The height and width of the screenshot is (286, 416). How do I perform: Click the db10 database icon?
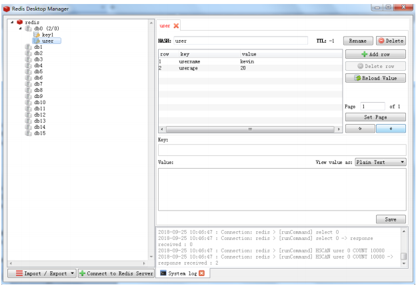[x=29, y=103]
